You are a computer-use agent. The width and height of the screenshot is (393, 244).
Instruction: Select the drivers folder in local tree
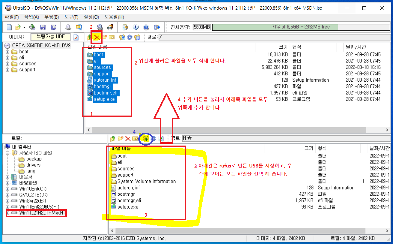(x=33, y=165)
